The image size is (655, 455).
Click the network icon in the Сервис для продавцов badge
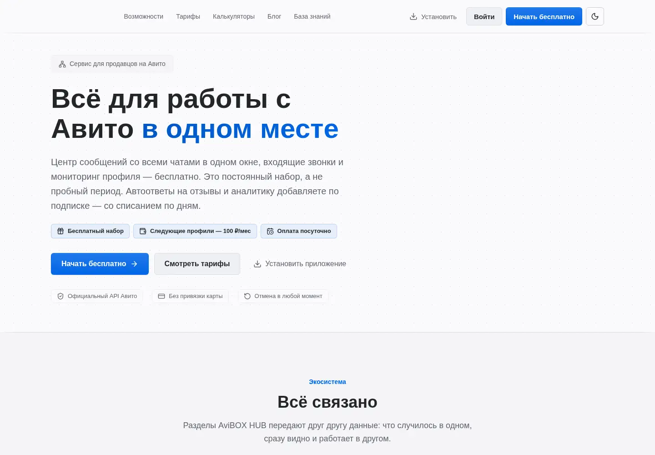coord(62,64)
